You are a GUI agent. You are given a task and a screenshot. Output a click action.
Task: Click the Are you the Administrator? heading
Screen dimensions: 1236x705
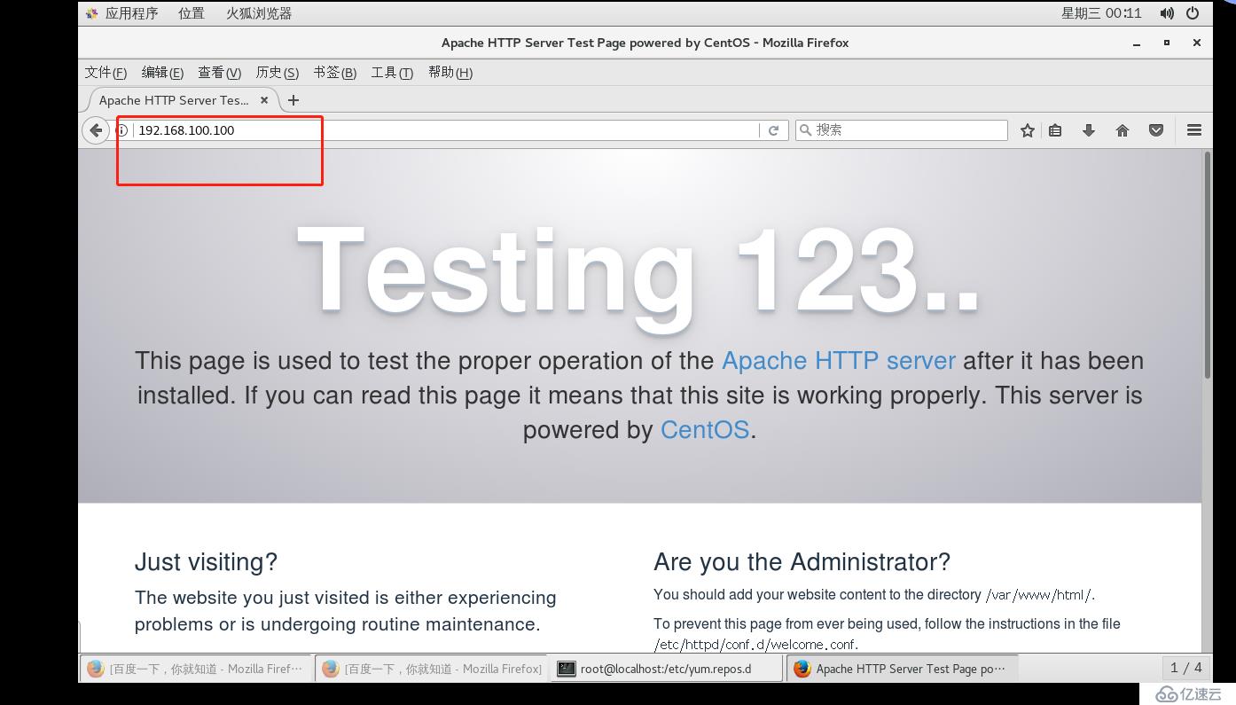click(x=802, y=562)
